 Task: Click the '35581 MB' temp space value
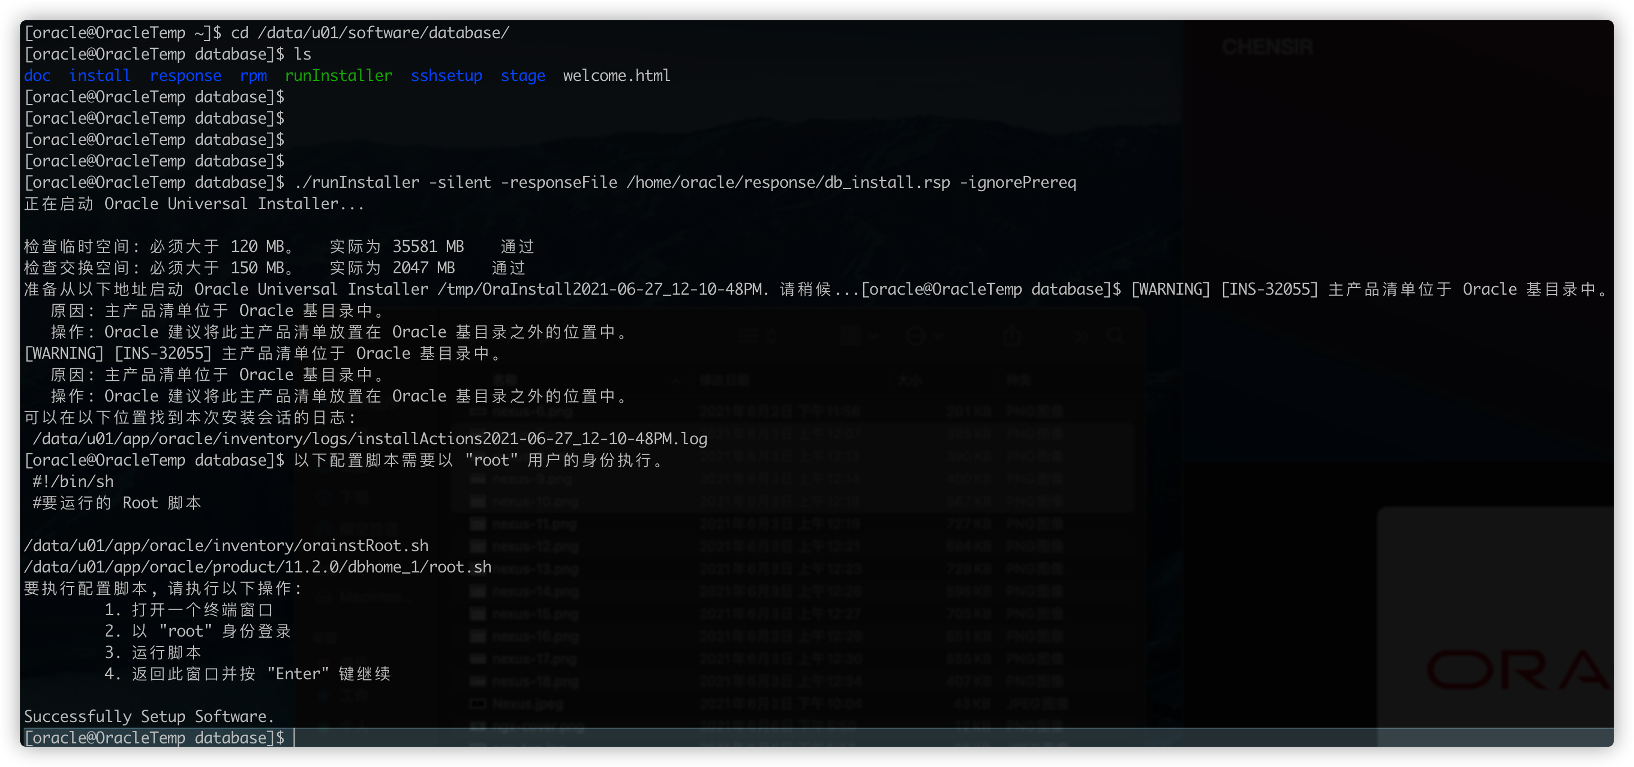click(x=428, y=246)
